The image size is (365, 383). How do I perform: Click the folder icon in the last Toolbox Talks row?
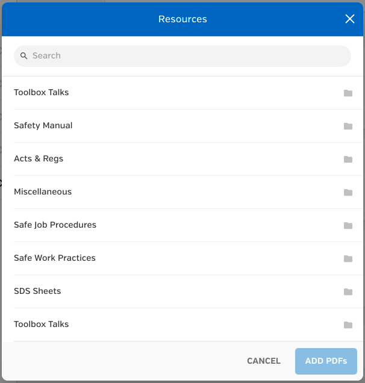click(x=348, y=325)
